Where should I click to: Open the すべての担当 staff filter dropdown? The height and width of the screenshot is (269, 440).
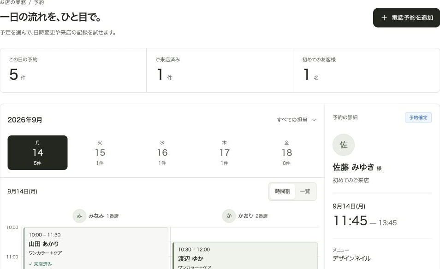[296, 120]
